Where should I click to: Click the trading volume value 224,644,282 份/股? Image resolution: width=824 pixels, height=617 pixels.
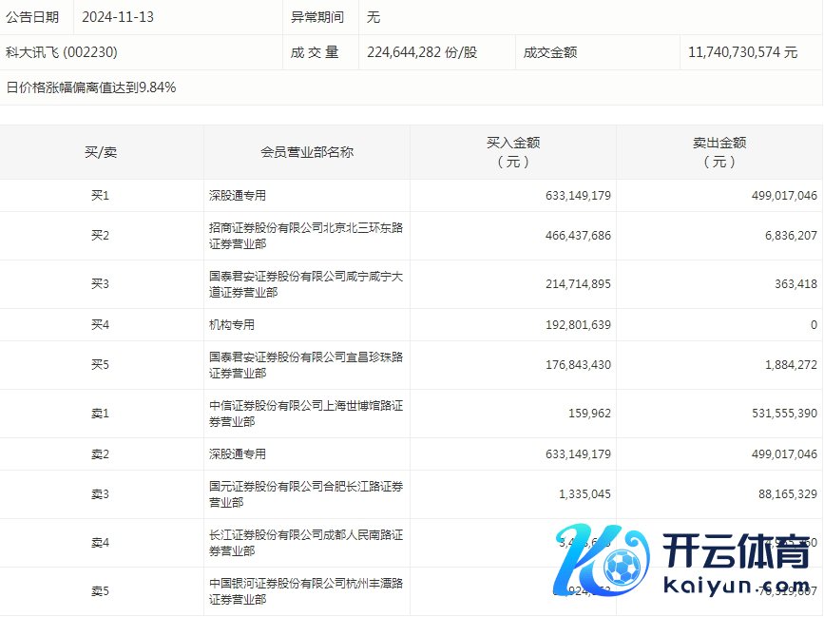pos(422,52)
